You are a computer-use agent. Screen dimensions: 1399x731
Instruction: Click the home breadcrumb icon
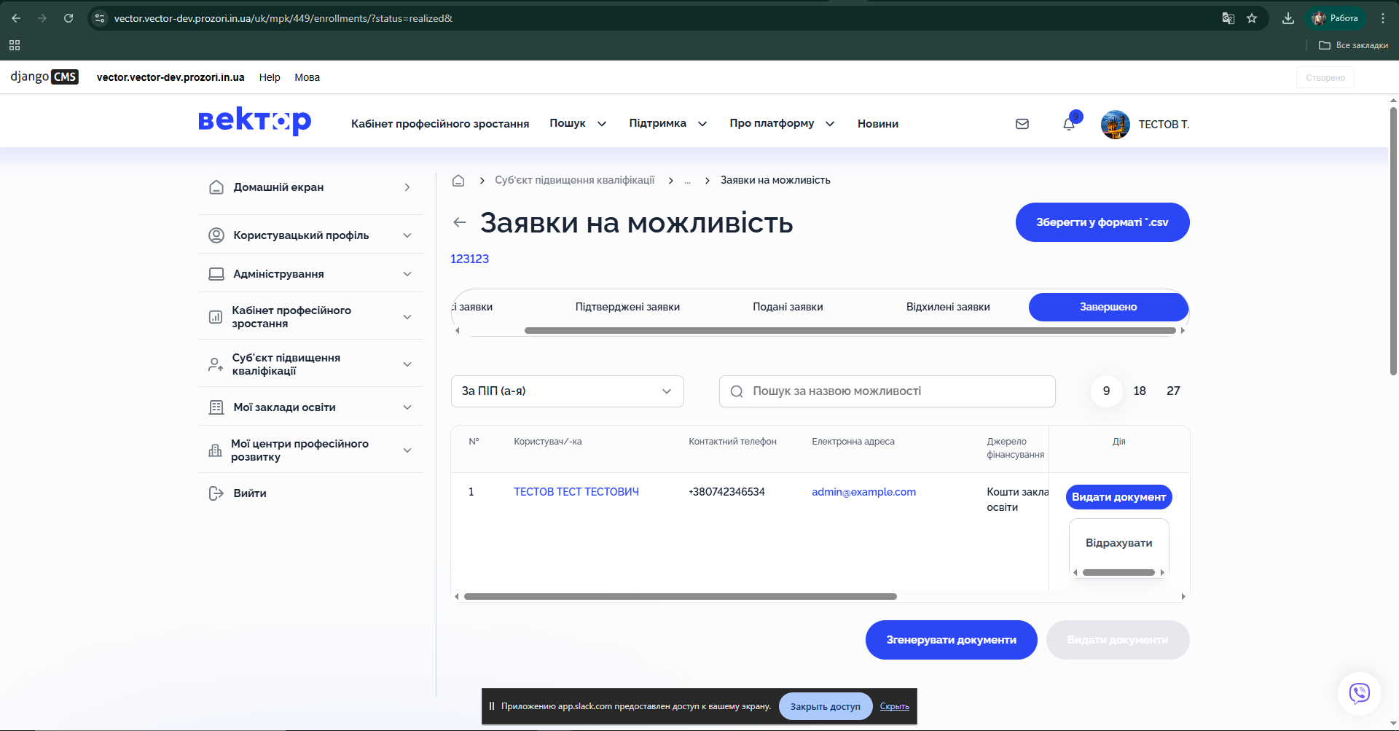click(x=458, y=181)
